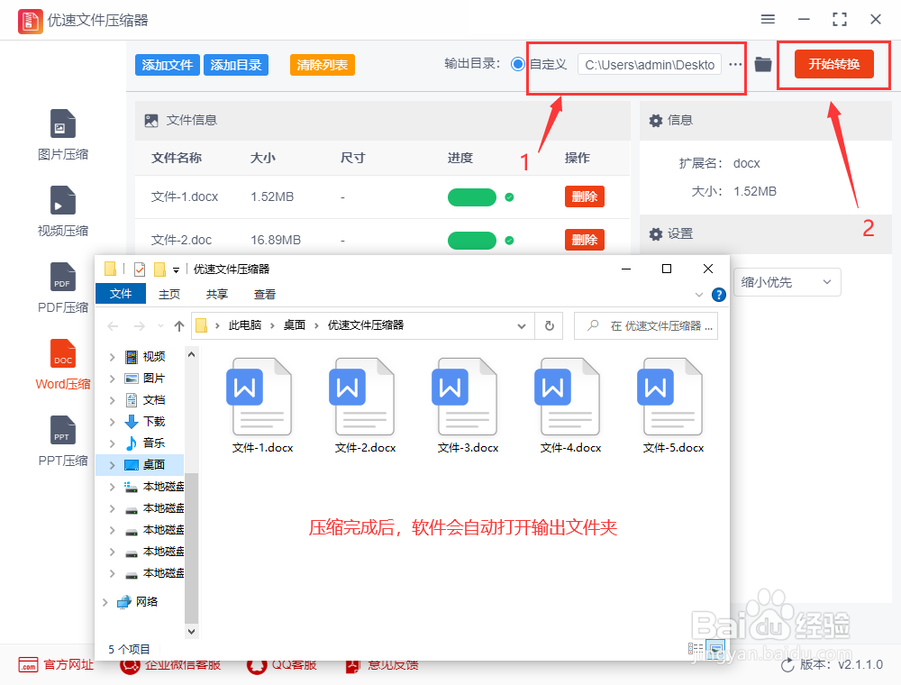Click 16.89MB size cell
901x685 pixels.
(276, 240)
